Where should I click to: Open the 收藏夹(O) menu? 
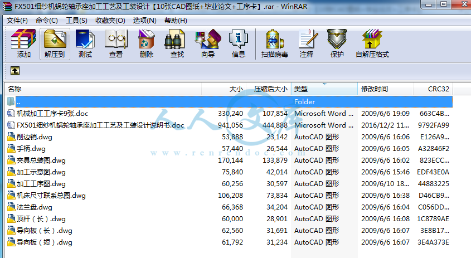point(110,21)
